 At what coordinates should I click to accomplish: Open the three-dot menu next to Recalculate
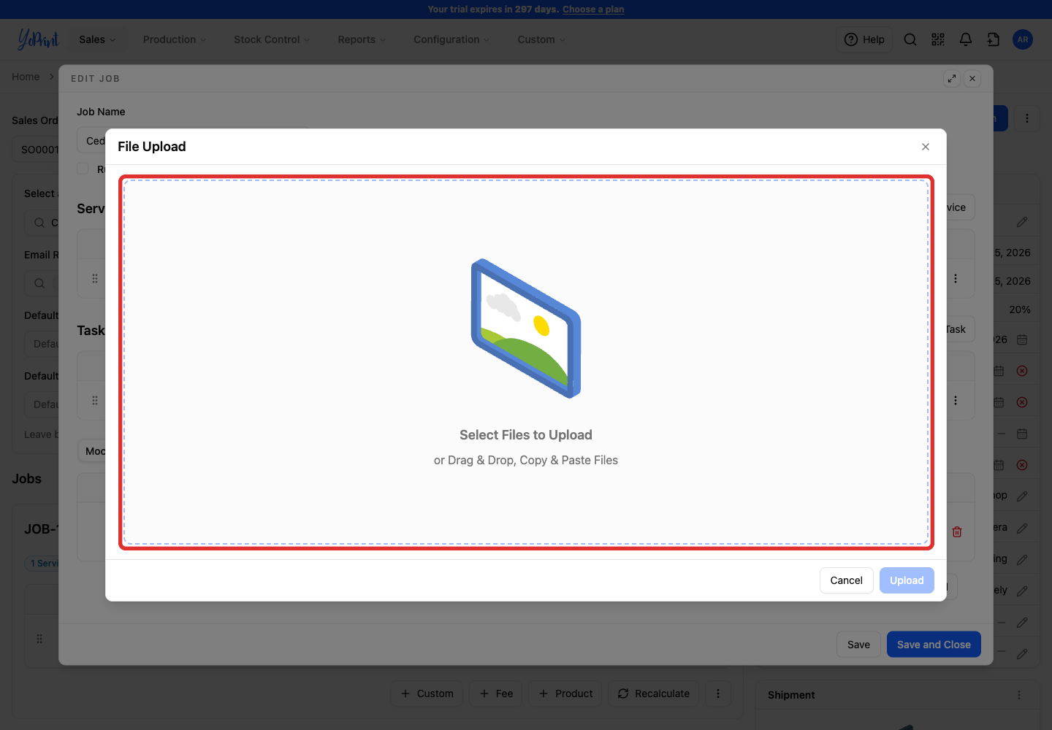click(x=718, y=693)
